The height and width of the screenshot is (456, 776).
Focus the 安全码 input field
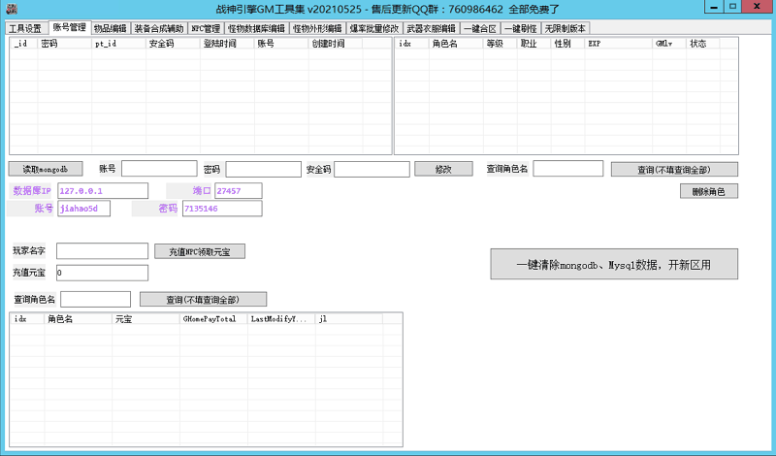click(x=372, y=169)
